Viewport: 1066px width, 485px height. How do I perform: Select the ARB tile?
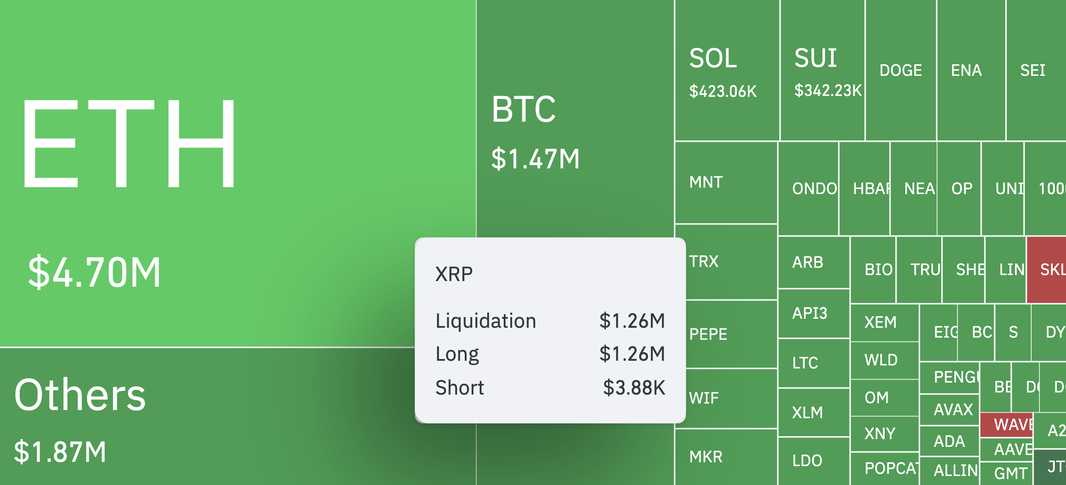click(x=813, y=262)
